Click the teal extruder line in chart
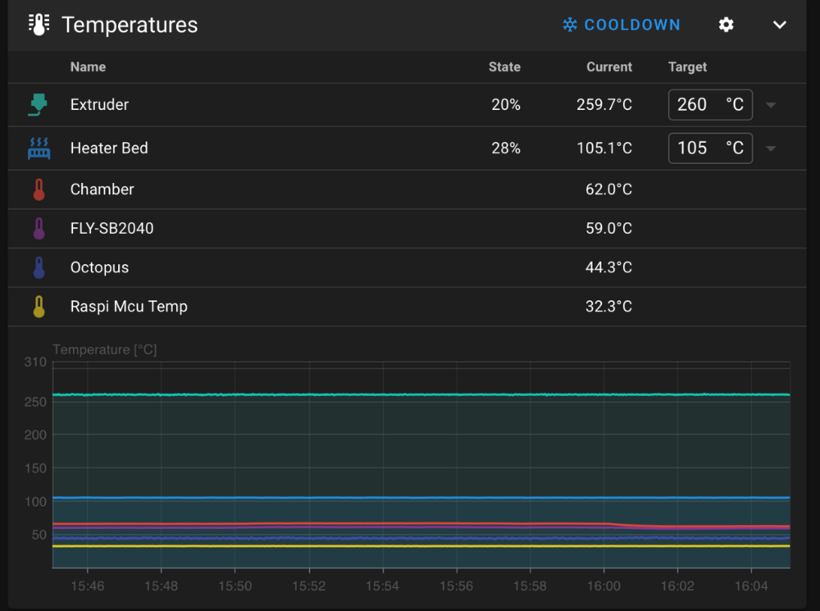 [421, 394]
